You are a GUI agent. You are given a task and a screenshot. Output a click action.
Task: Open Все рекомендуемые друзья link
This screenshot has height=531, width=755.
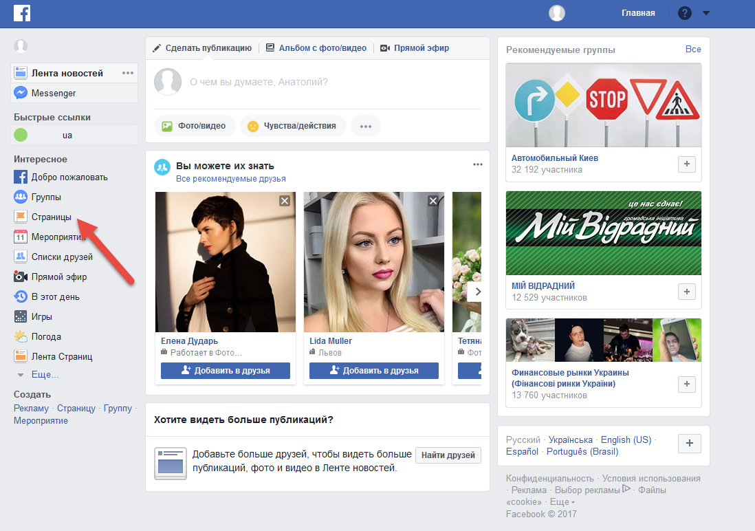coord(230,179)
